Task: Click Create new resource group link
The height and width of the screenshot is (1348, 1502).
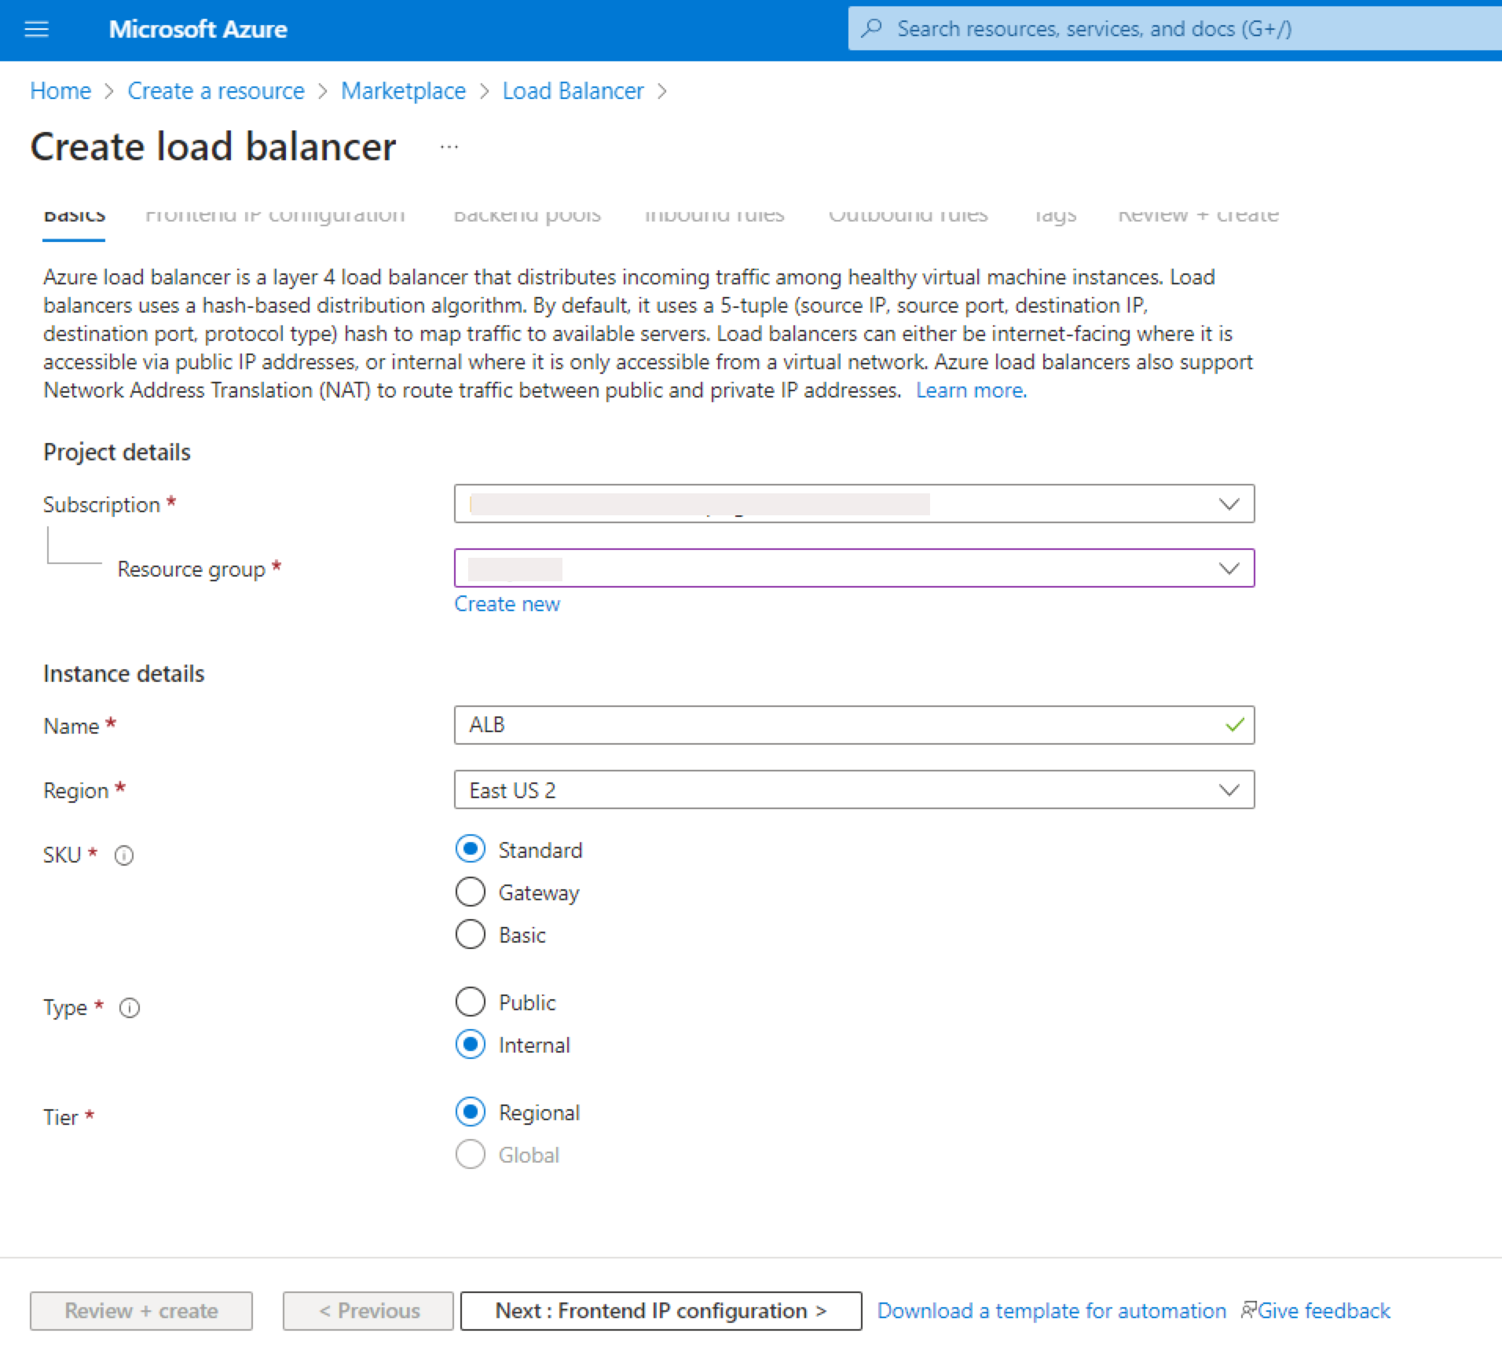Action: [x=507, y=604]
